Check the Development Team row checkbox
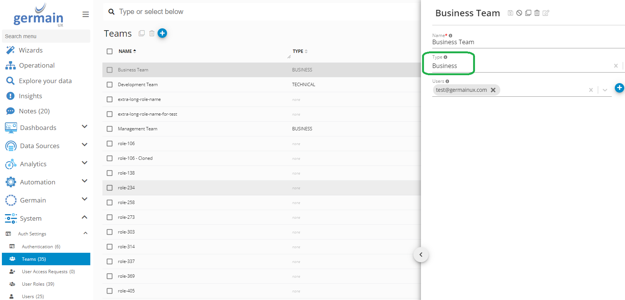625x300 pixels. click(x=110, y=85)
